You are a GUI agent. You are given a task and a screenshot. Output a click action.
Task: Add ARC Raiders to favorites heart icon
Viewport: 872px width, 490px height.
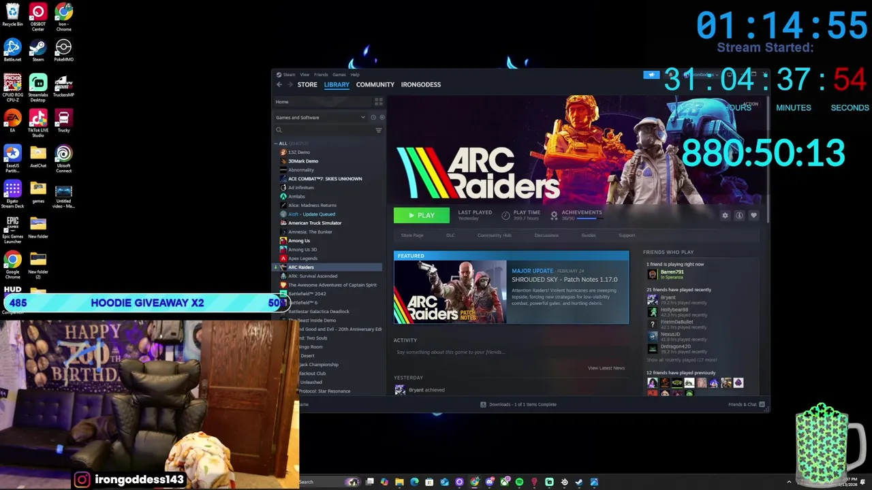point(753,215)
